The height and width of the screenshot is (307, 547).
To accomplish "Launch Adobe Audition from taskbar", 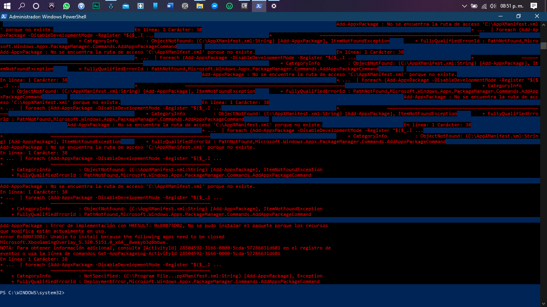I will [x=96, y=6].
